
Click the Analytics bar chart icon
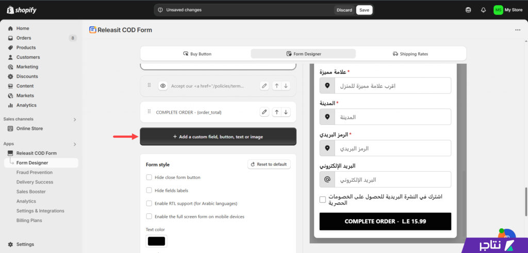(x=10, y=105)
